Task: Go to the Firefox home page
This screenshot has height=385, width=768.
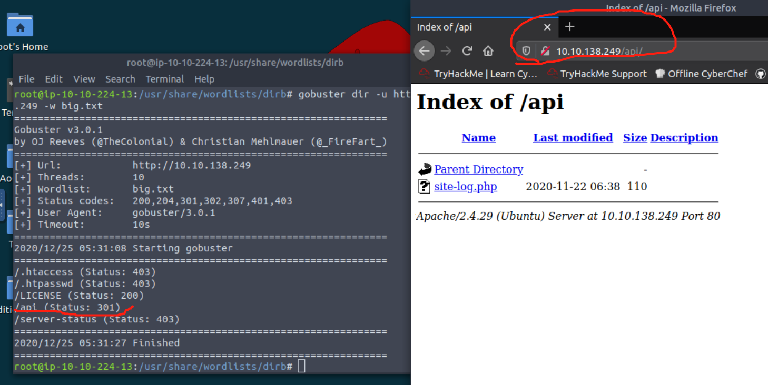Action: click(x=488, y=51)
